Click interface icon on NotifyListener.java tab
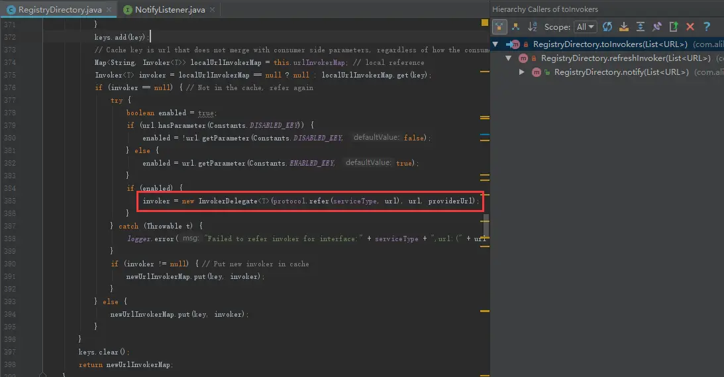 tap(127, 10)
